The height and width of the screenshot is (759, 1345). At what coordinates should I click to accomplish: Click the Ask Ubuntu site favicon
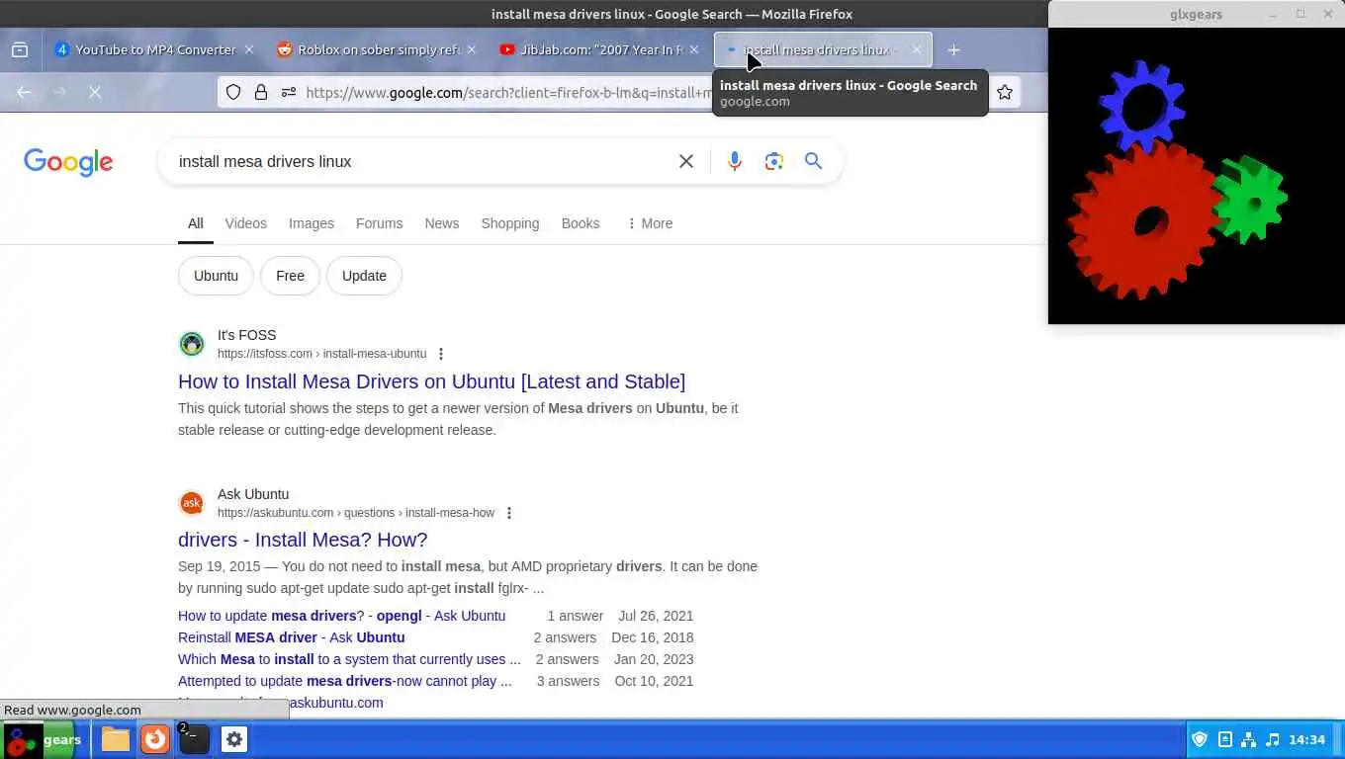(x=191, y=503)
